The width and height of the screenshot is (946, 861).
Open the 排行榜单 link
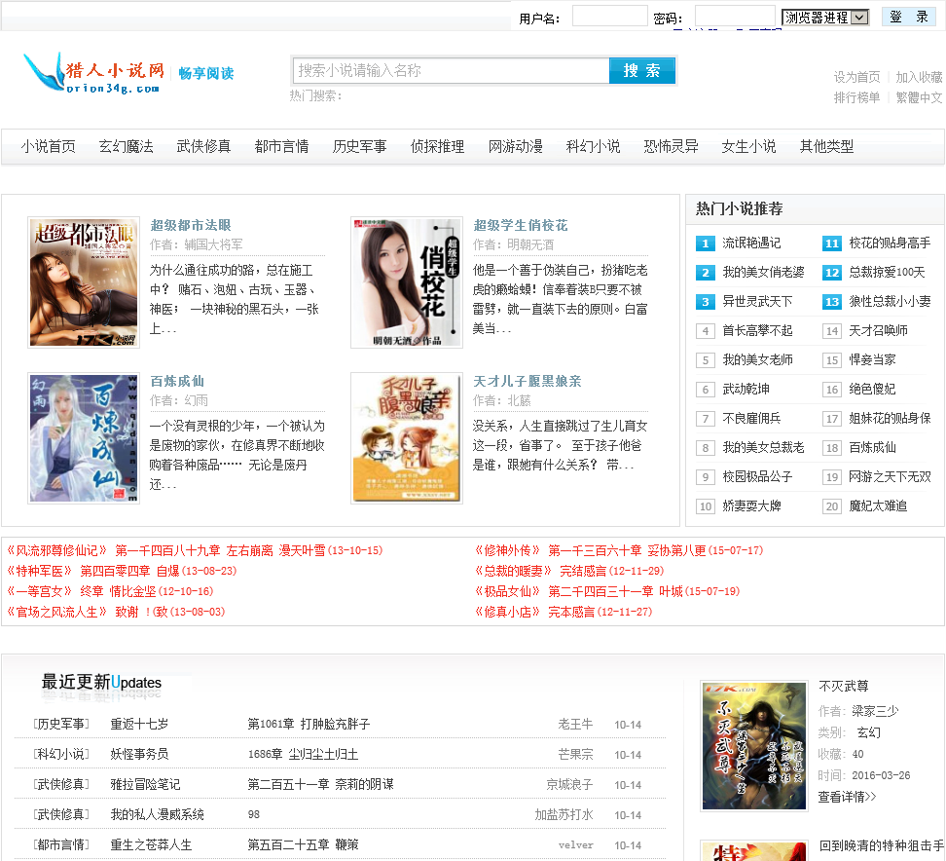(x=856, y=97)
